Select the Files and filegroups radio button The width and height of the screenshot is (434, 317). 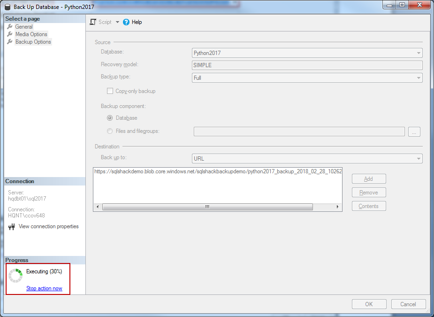tap(110, 131)
